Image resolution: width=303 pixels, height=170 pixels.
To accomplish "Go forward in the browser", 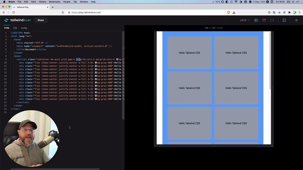I will 9,12.
